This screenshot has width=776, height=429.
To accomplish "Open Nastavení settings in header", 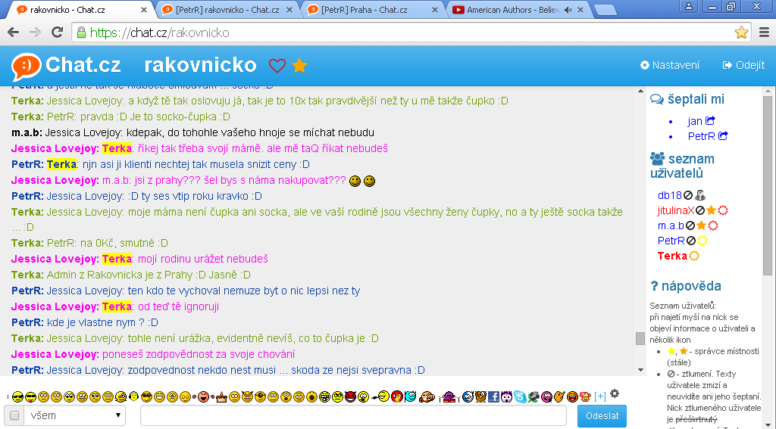I will coord(670,65).
